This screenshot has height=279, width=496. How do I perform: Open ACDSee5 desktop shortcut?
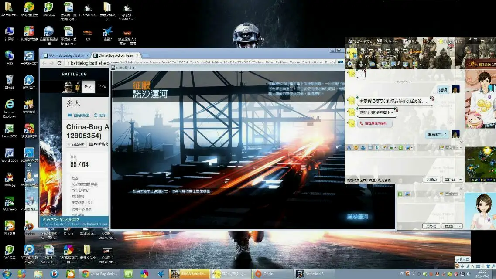[10, 204]
